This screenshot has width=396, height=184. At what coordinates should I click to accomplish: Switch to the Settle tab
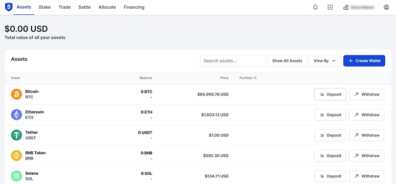click(85, 7)
